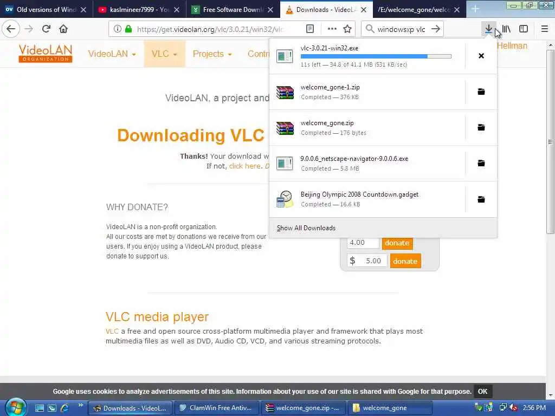The height and width of the screenshot is (416, 555).
Task: Launch Internet Explorer from quick launch
Action: coord(65,408)
